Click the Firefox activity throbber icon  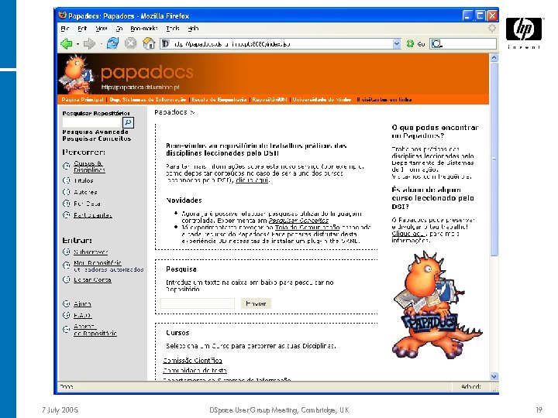pos(492,28)
